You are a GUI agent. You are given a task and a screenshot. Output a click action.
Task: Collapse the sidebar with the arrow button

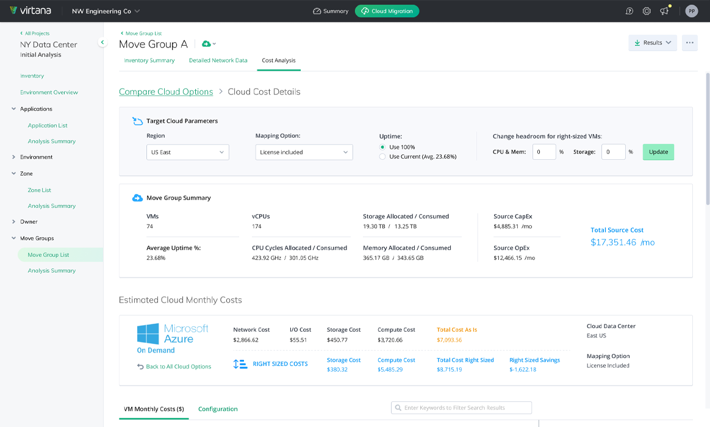[x=102, y=42]
